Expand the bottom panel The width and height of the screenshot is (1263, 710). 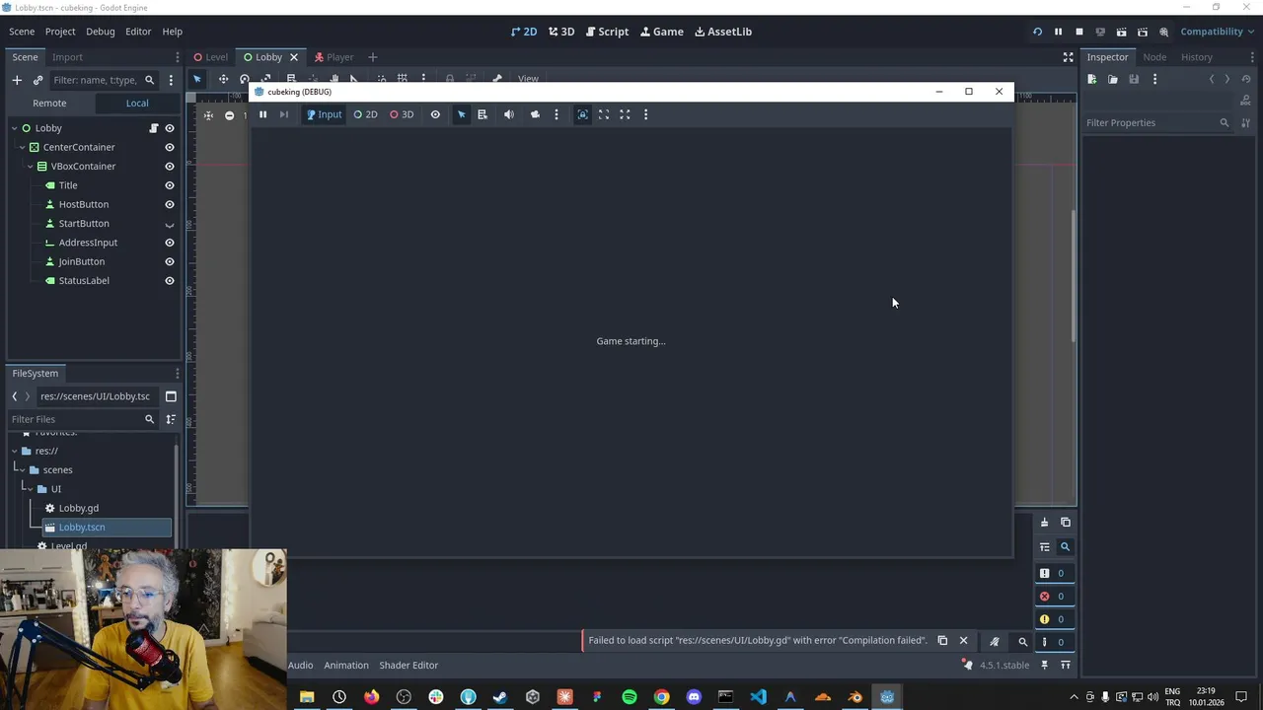click(1066, 666)
